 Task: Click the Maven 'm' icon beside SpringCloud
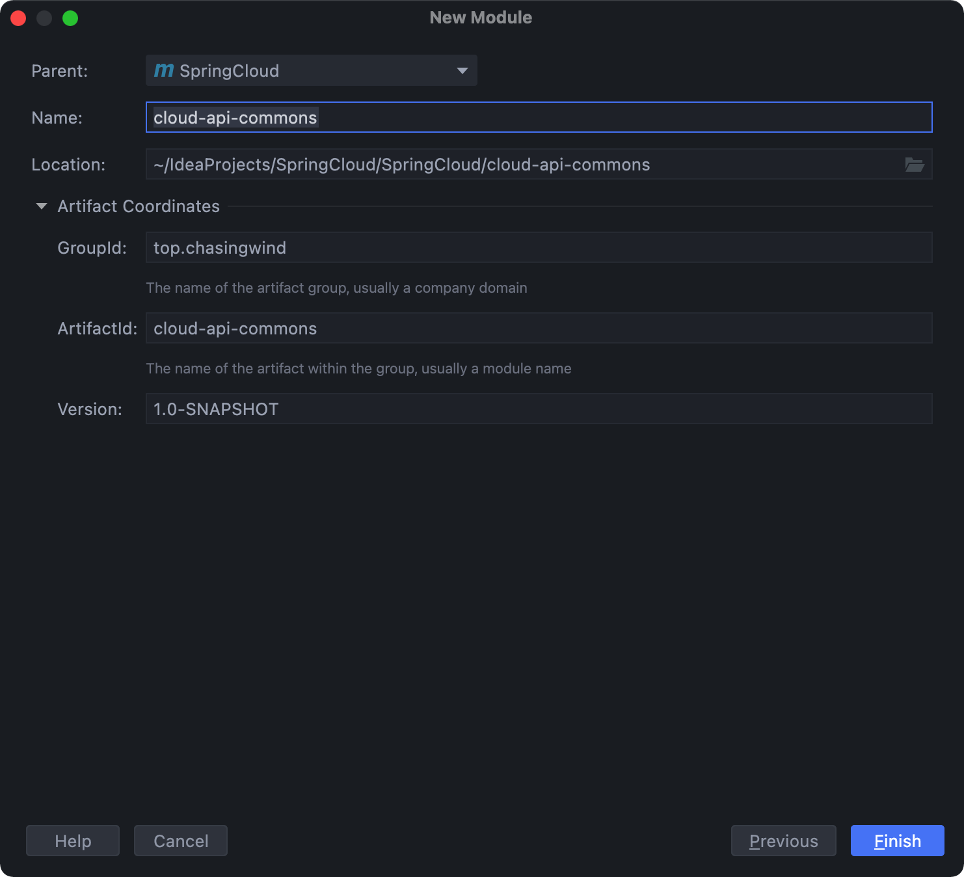click(x=164, y=70)
